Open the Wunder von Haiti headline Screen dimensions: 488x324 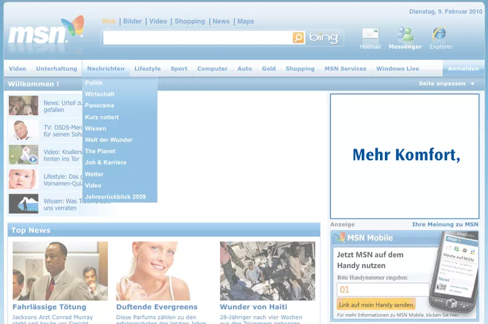(x=253, y=307)
